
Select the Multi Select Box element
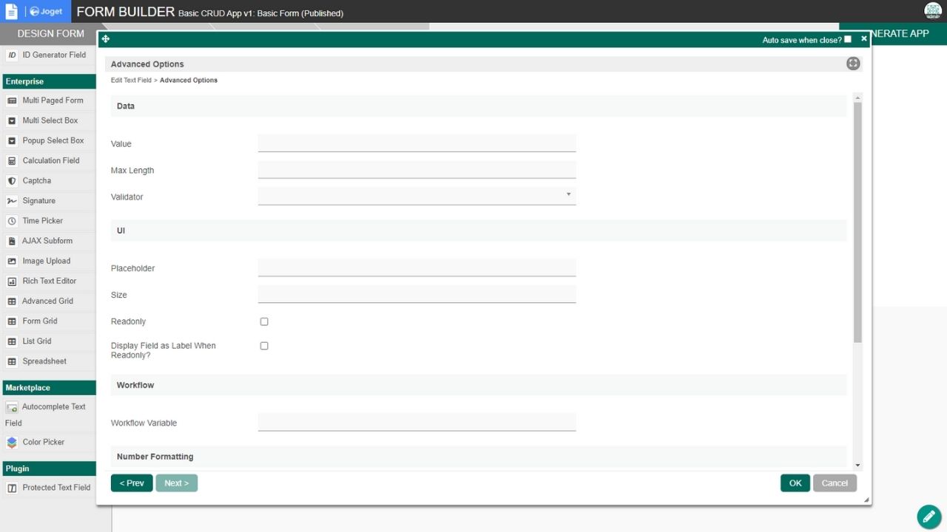coord(50,120)
